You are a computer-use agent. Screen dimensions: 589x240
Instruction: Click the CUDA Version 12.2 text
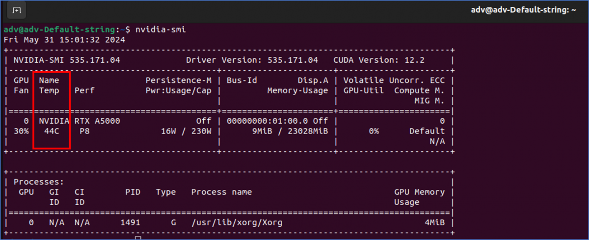(379, 60)
